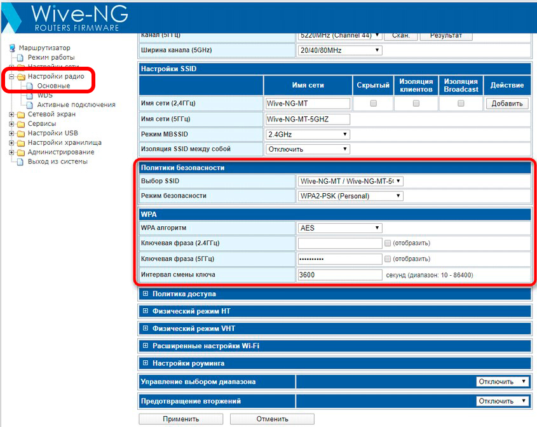This screenshot has height=427, width=537.
Task: Toggle show passphrase checkbox for 2.4ГГц key
Action: click(388, 243)
